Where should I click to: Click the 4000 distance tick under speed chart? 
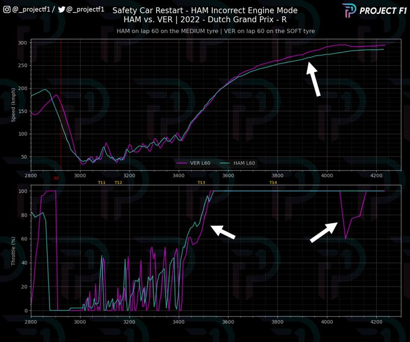(327, 176)
